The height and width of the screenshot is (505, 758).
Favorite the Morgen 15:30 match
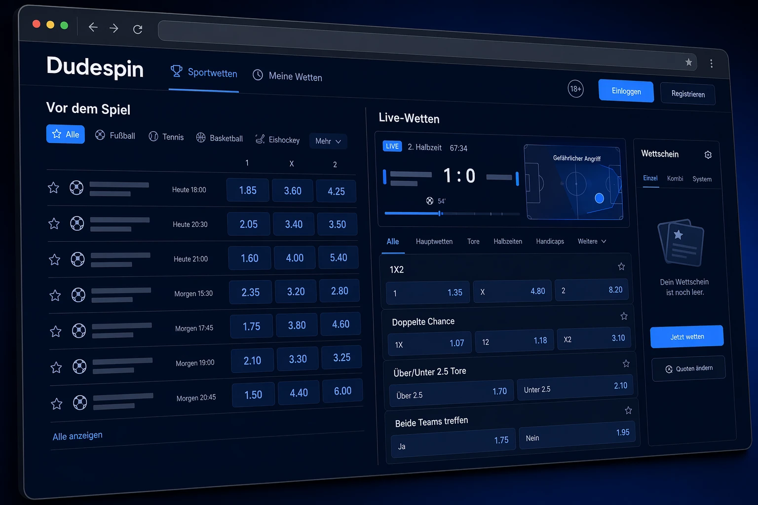(55, 295)
